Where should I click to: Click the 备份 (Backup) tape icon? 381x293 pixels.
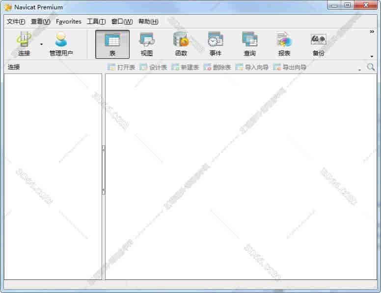(319, 44)
